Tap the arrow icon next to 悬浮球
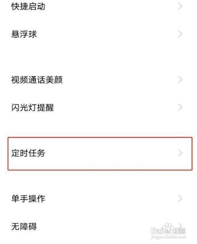197x244 pixels. (180, 34)
